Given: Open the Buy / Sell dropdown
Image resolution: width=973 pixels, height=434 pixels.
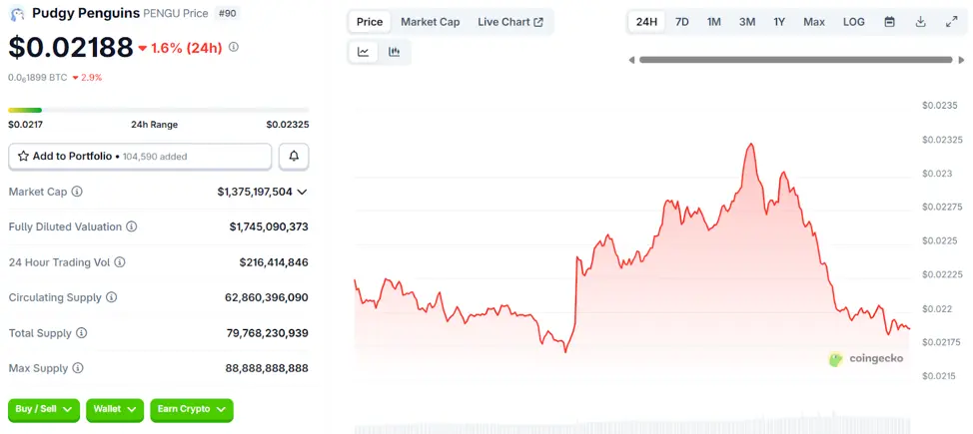Looking at the screenshot, I should (45, 409).
